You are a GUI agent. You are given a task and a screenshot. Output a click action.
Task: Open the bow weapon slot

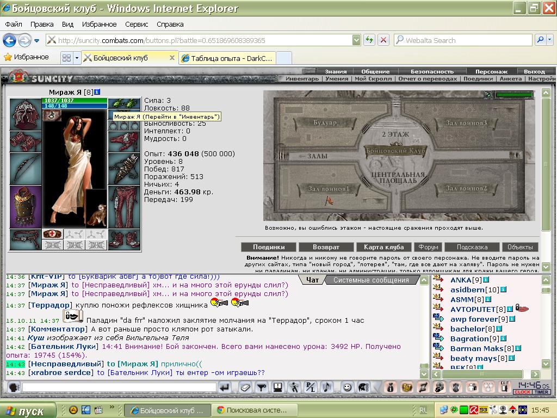pos(25,169)
